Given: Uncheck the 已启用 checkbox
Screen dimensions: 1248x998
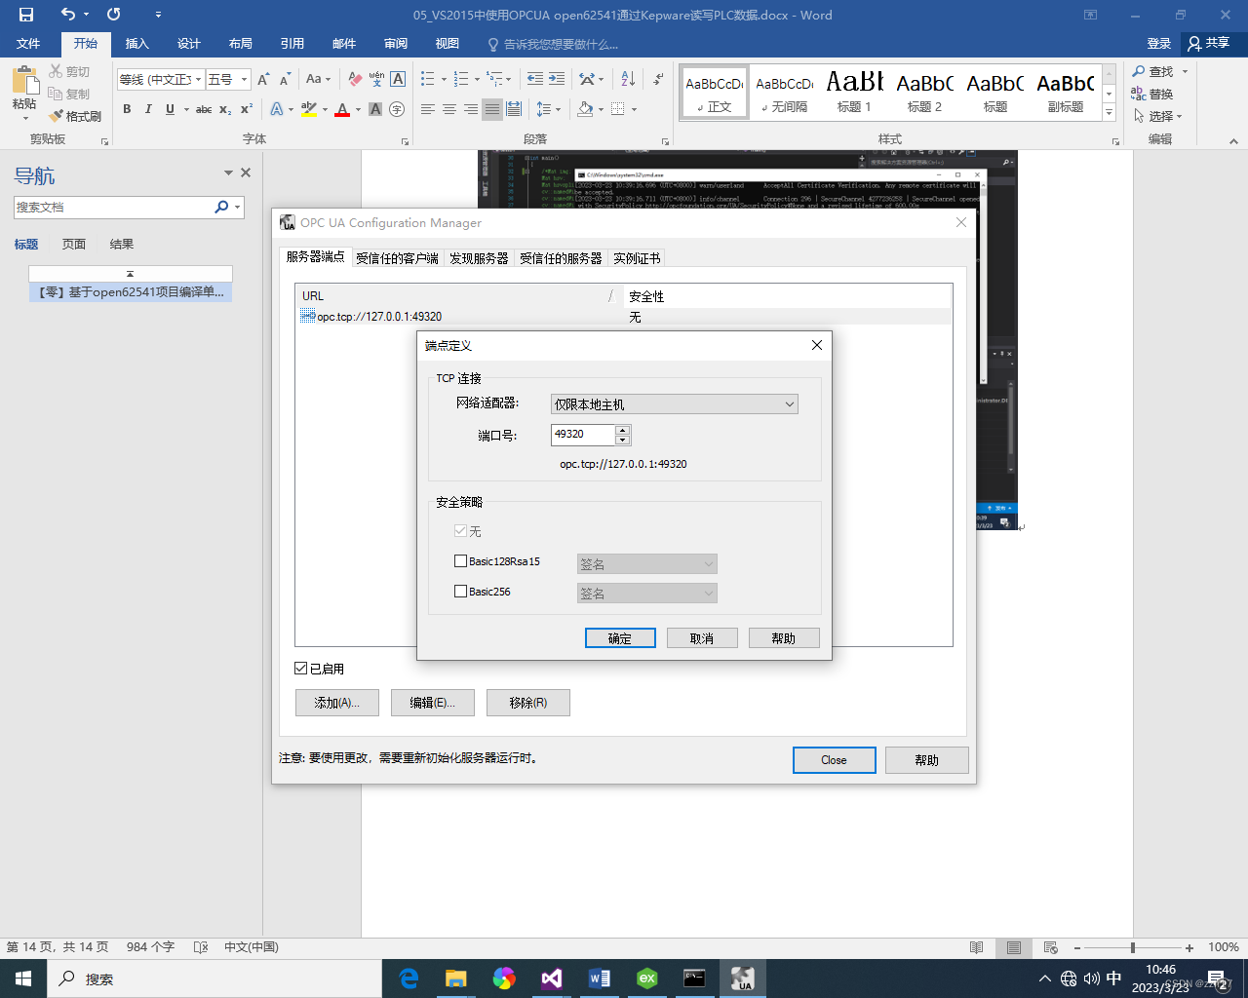Looking at the screenshot, I should [x=301, y=669].
